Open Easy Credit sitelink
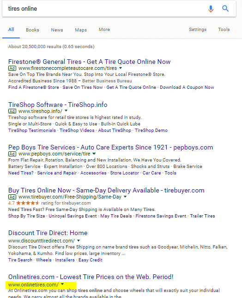 pyautogui.click(x=91, y=260)
